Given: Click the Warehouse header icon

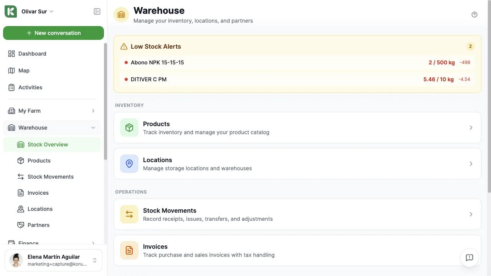Looking at the screenshot, I should pyautogui.click(x=121, y=15).
